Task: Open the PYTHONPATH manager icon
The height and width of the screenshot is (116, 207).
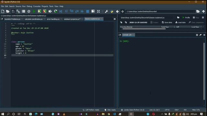Action: click(x=112, y=12)
